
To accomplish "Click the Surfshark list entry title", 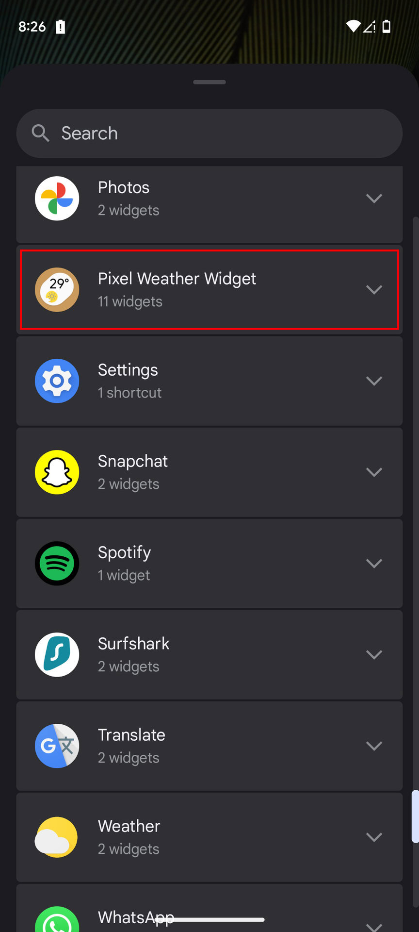I will 133,644.
